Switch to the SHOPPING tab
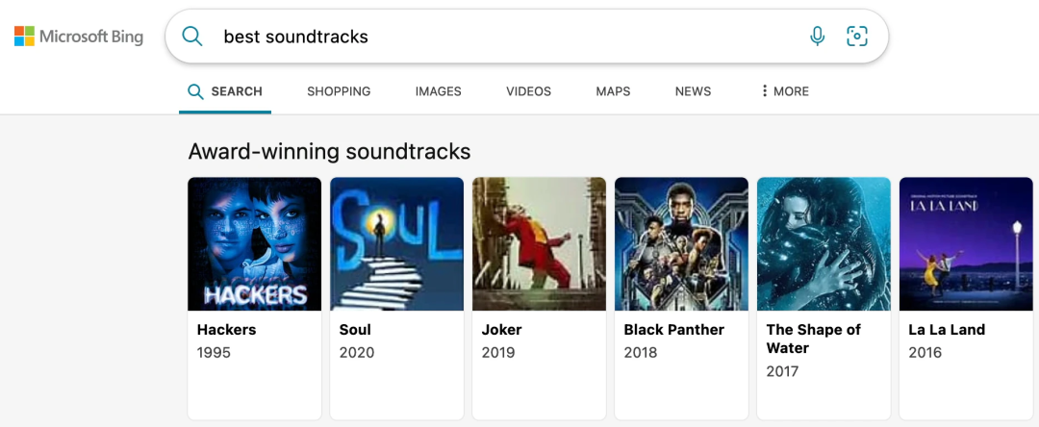The width and height of the screenshot is (1039, 427). coord(339,91)
